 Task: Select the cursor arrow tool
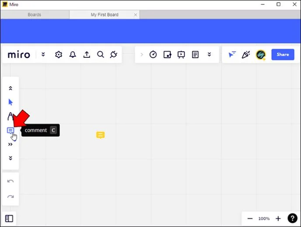click(x=10, y=102)
